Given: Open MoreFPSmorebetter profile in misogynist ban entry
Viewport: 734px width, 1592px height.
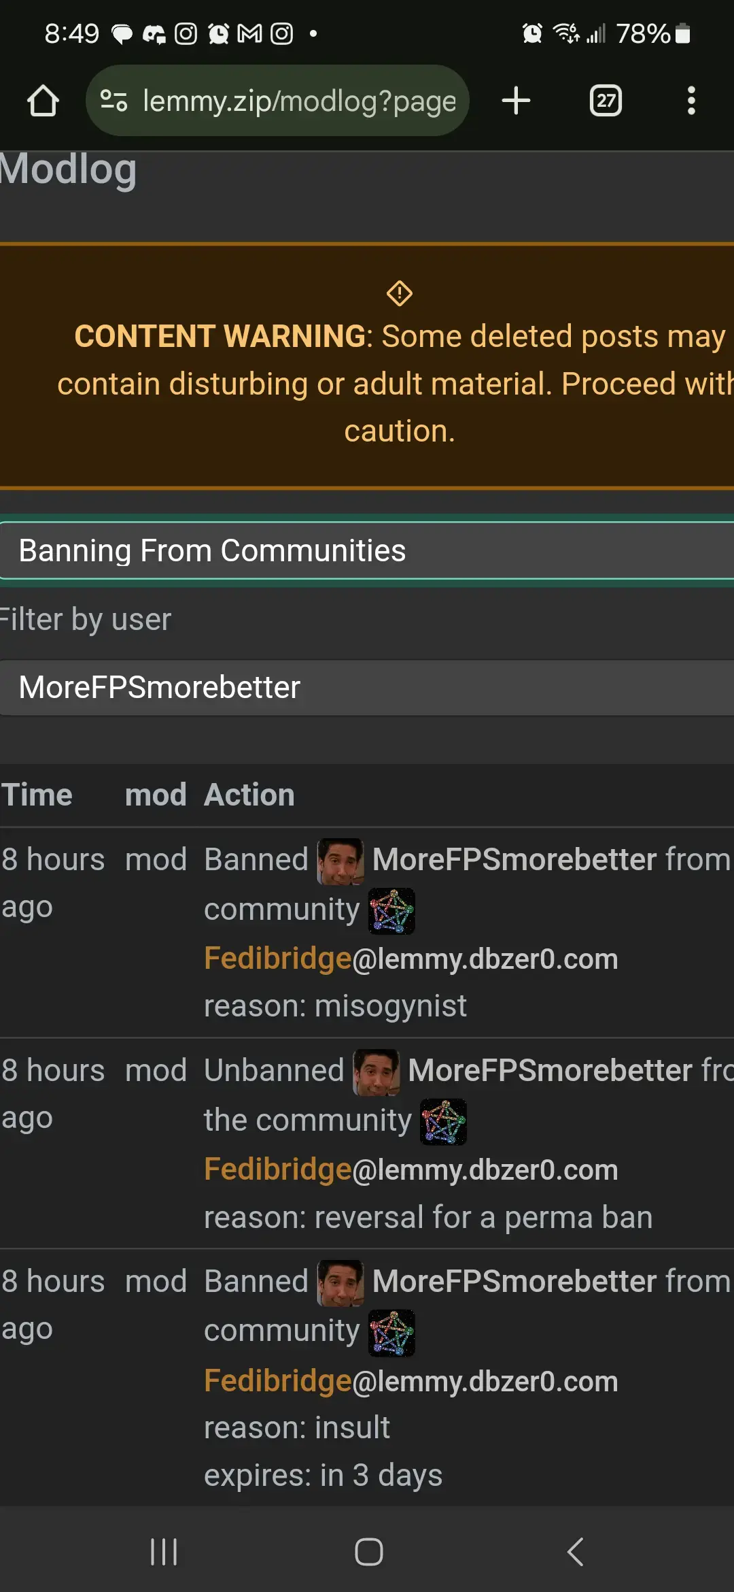Looking at the screenshot, I should coord(514,859).
